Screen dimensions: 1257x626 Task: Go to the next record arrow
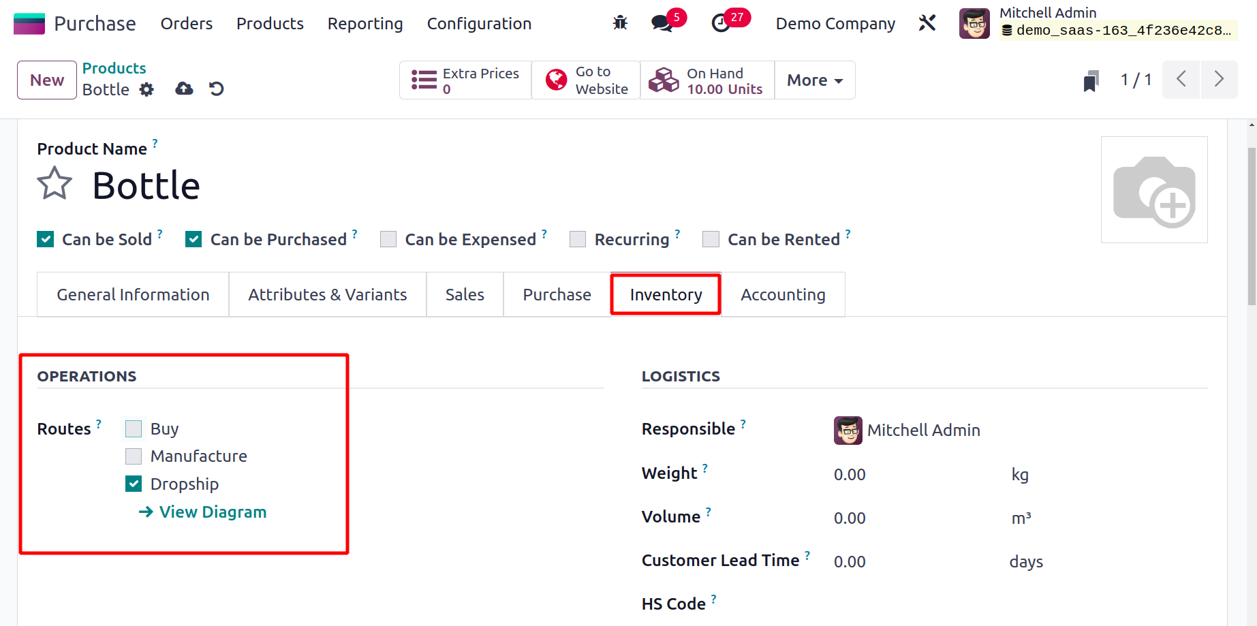(x=1219, y=80)
